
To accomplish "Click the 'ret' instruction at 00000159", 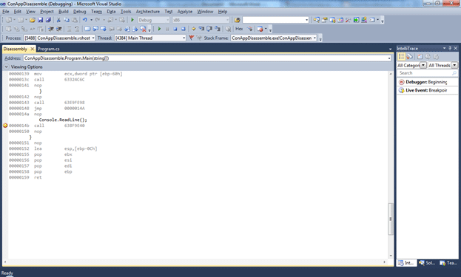I will [38, 177].
